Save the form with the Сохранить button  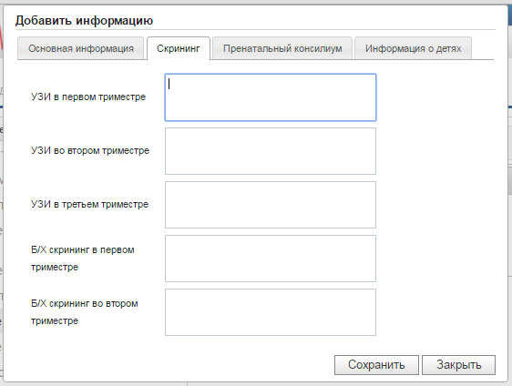(x=376, y=365)
